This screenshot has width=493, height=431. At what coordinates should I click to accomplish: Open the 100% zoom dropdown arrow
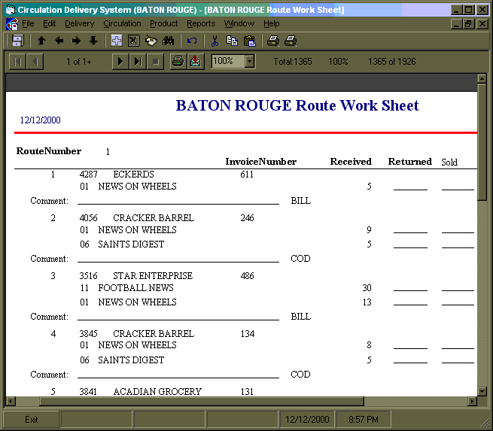pyautogui.click(x=249, y=61)
